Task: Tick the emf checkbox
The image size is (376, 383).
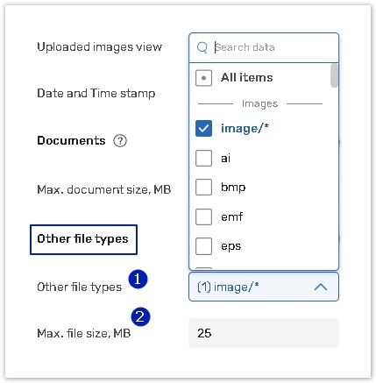Action: 203,216
